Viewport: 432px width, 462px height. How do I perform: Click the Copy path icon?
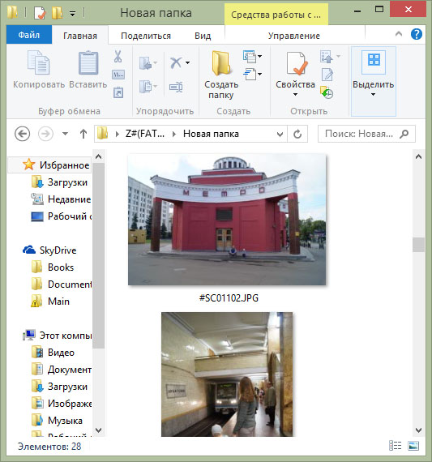point(118,75)
